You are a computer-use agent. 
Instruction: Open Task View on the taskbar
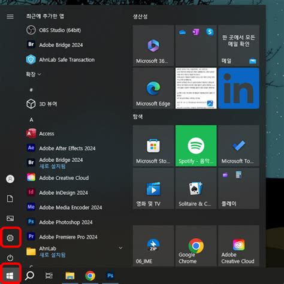point(49,276)
